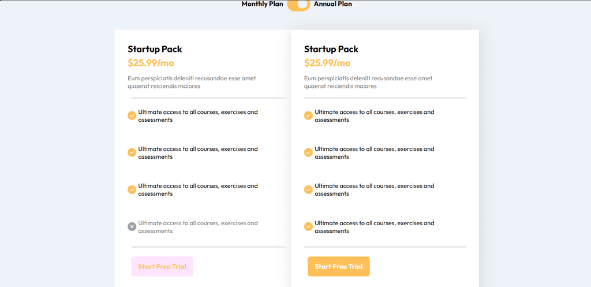Click the gray X icon in left card
Image resolution: width=591 pixels, height=287 pixels.
(132, 227)
